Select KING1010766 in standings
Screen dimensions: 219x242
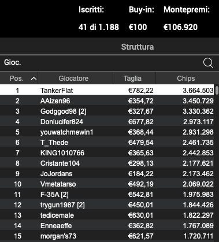click(x=107, y=153)
